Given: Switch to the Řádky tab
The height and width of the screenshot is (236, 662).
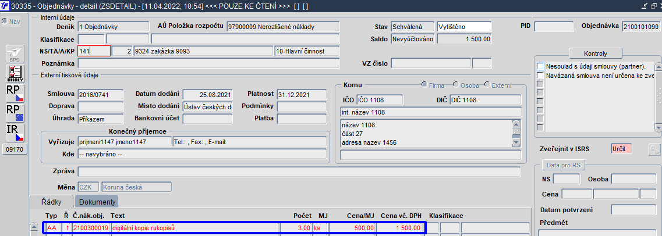Looking at the screenshot, I should (x=51, y=202).
